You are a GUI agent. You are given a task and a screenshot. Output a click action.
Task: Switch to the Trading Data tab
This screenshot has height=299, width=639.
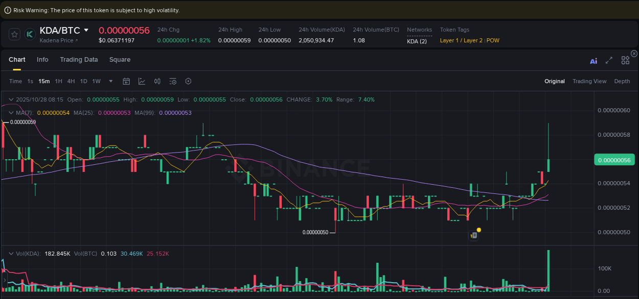[79, 60]
